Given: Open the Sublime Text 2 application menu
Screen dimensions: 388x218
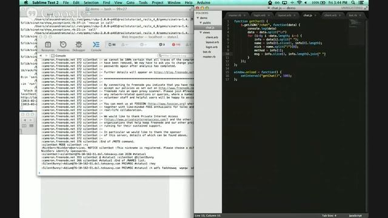Looking at the screenshot, I should point(45,2).
